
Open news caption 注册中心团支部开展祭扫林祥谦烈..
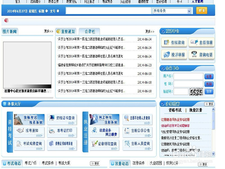26,91
